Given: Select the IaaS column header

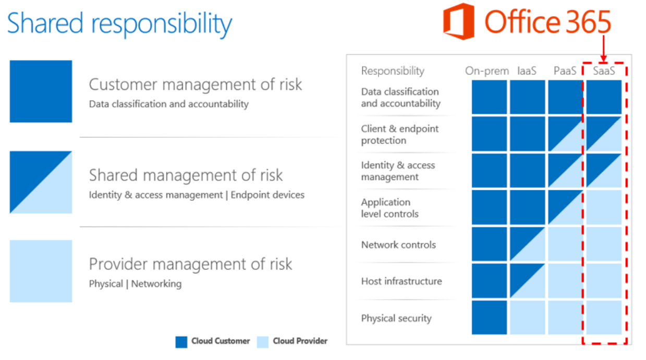Looking at the screenshot, I should [x=527, y=71].
